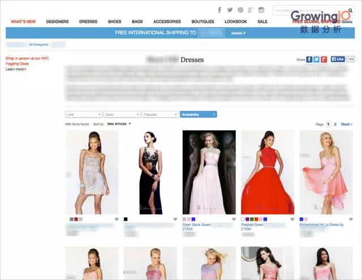362x280 pixels.
Task: Open the red Pleated Gown thumbnail
Action: [268, 172]
